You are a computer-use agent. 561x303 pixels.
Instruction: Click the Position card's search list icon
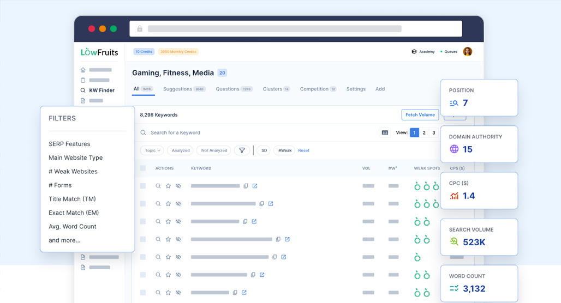pyautogui.click(x=453, y=103)
